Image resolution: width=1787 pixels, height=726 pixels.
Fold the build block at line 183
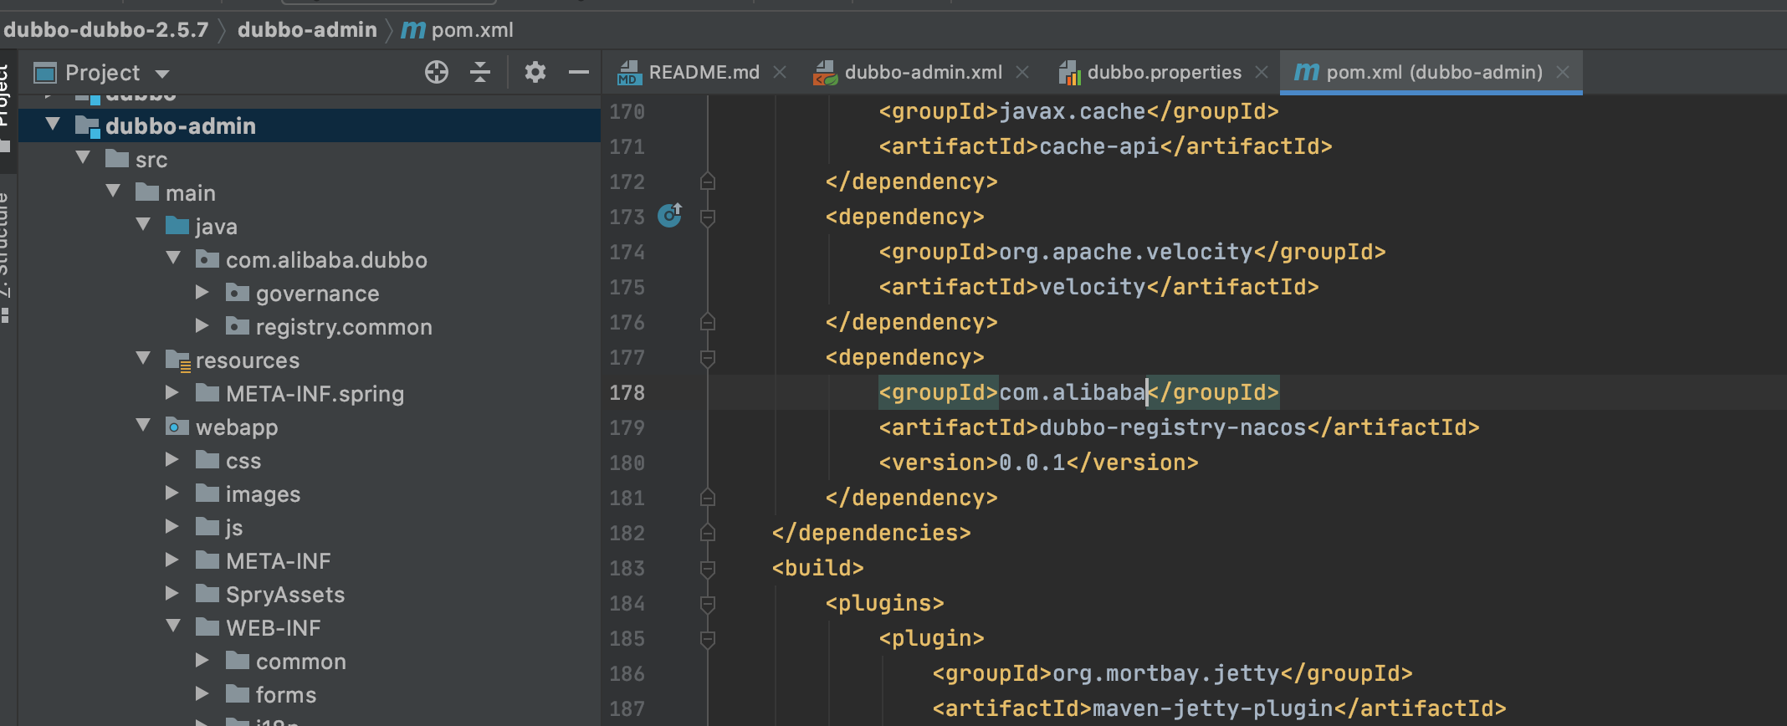pyautogui.click(x=707, y=569)
